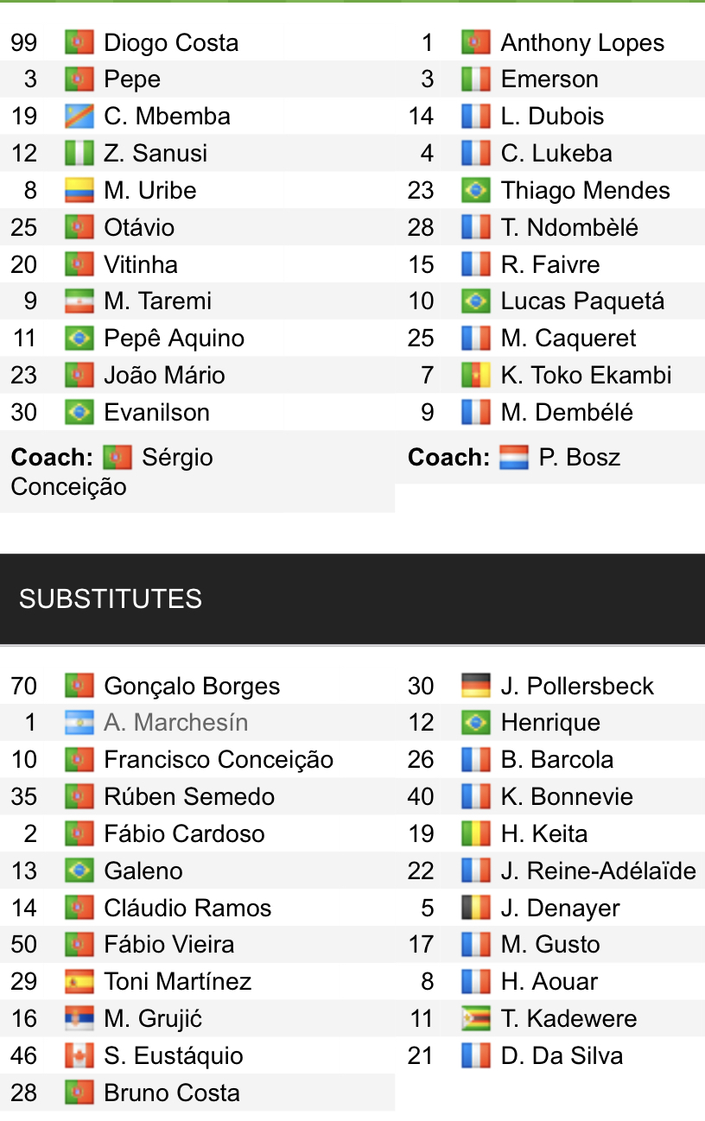Click the Iran flag beside M. Taremi
This screenshot has width=705, height=1121.
79,301
